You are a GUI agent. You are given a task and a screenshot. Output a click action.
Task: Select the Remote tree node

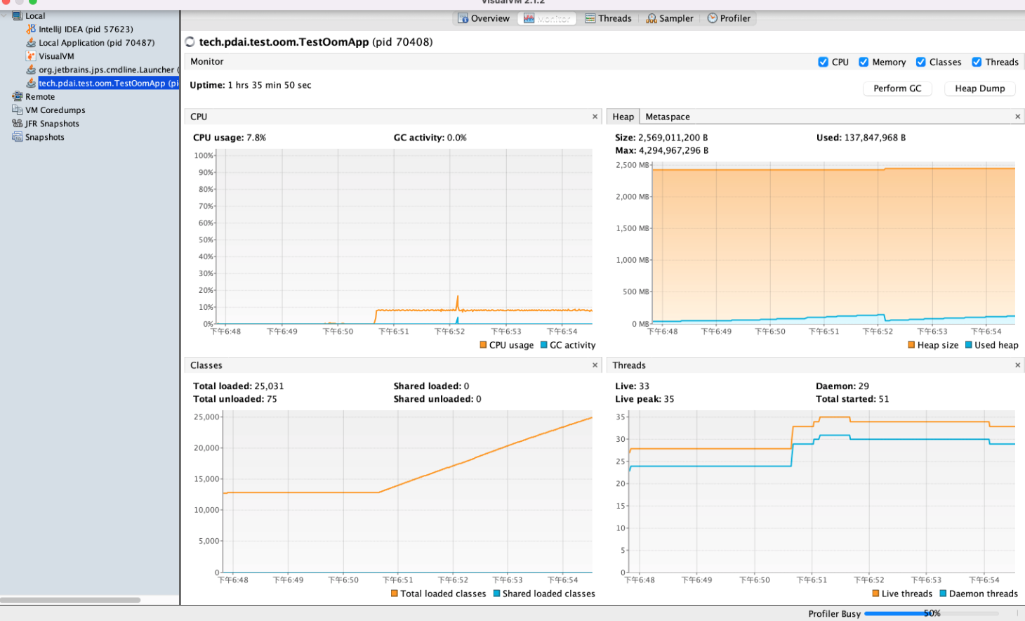40,96
